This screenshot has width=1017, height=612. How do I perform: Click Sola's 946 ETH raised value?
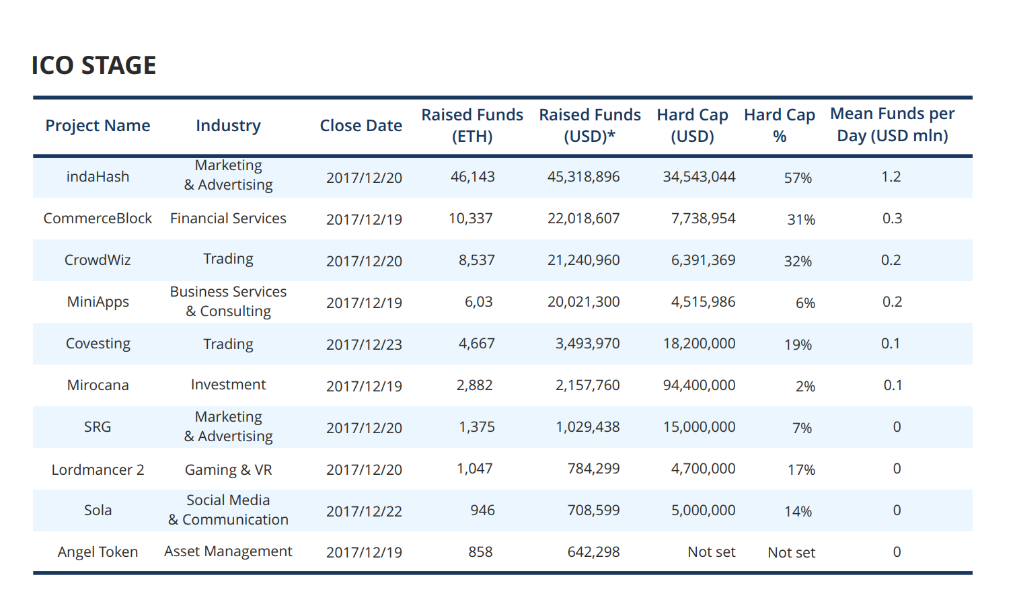[x=483, y=510]
